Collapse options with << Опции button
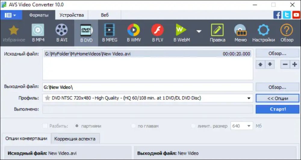The image size is (301, 160). [x=278, y=98]
